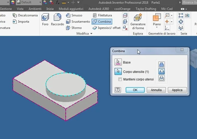The width and height of the screenshot is (197, 139).
Task: Select the Foro hole tool
Action: 45,20
